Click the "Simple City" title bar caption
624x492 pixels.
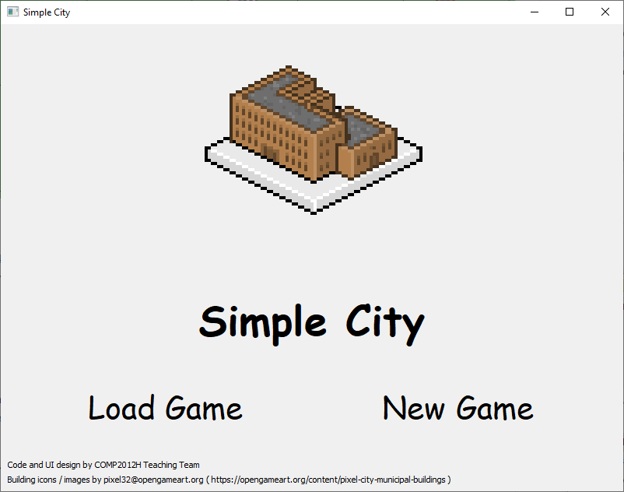(x=47, y=12)
